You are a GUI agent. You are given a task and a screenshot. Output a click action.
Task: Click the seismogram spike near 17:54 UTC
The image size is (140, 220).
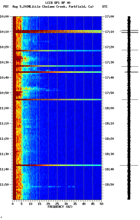point(130,100)
